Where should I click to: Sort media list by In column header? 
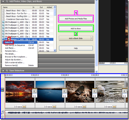pos(34,7)
